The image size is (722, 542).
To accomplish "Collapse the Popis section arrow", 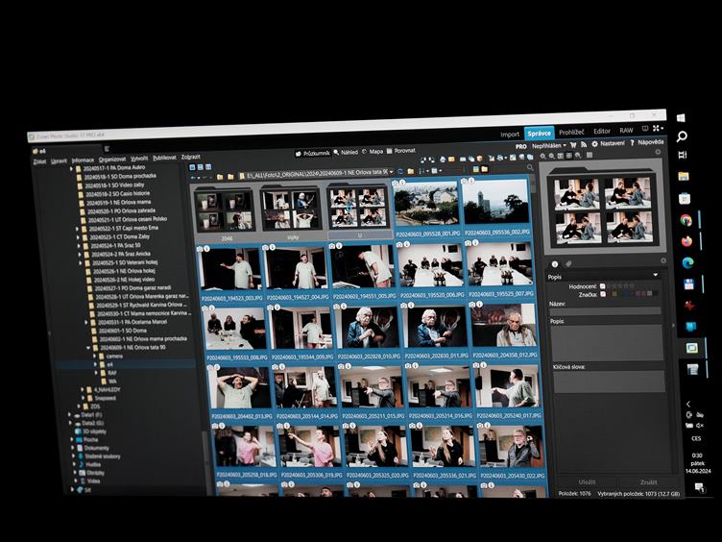I will click(655, 275).
